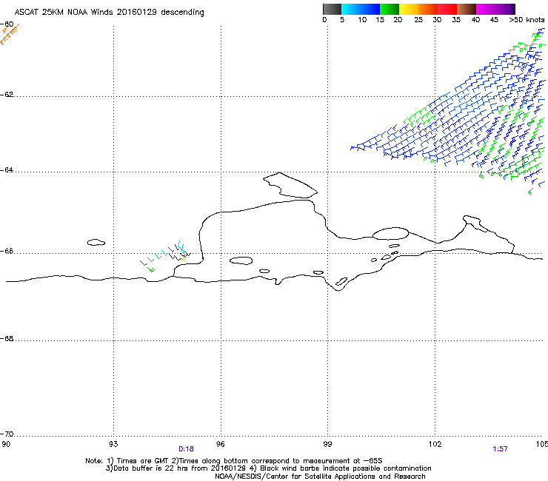
Task: Click the '-64' latitude axis label
Action: (7, 170)
